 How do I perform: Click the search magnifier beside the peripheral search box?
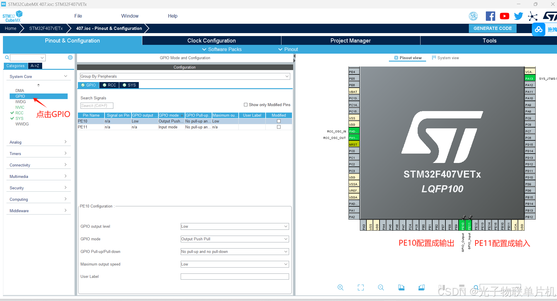(7, 57)
